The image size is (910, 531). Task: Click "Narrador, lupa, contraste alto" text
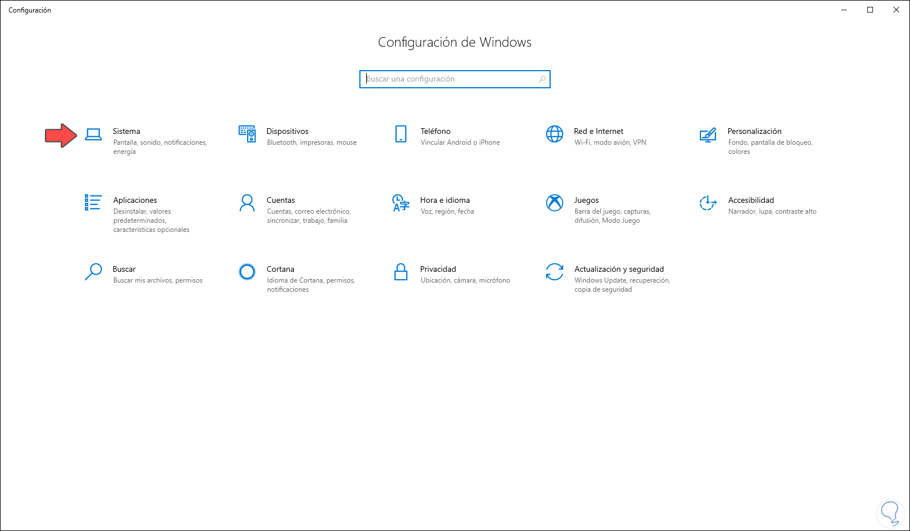pyautogui.click(x=772, y=211)
